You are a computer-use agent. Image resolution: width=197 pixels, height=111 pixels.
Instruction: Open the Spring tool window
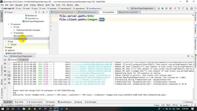click(x=78, y=102)
